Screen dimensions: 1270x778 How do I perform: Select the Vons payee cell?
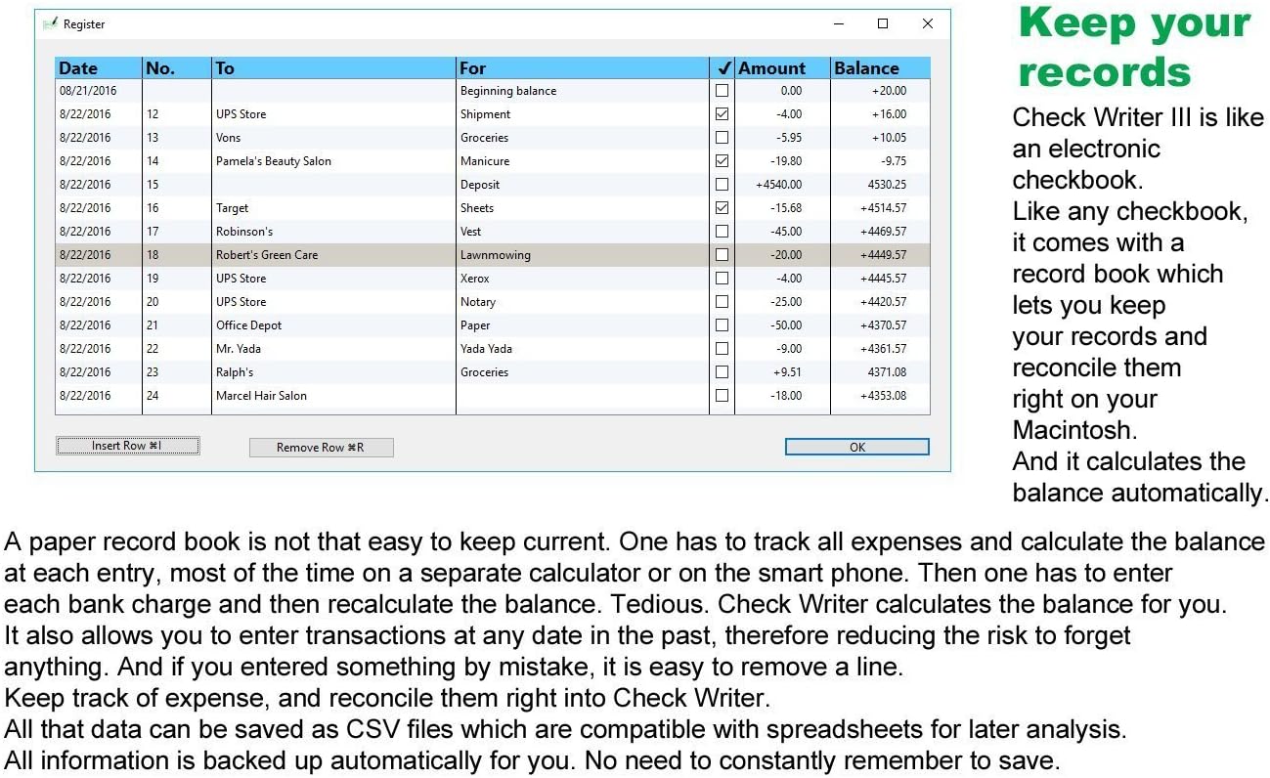[333, 138]
